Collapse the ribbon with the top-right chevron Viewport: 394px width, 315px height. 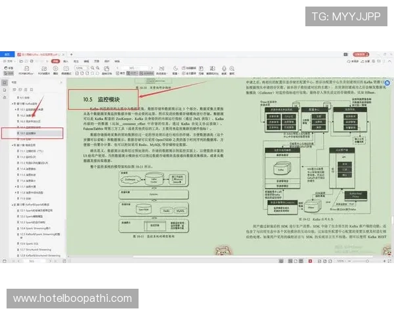389,61
